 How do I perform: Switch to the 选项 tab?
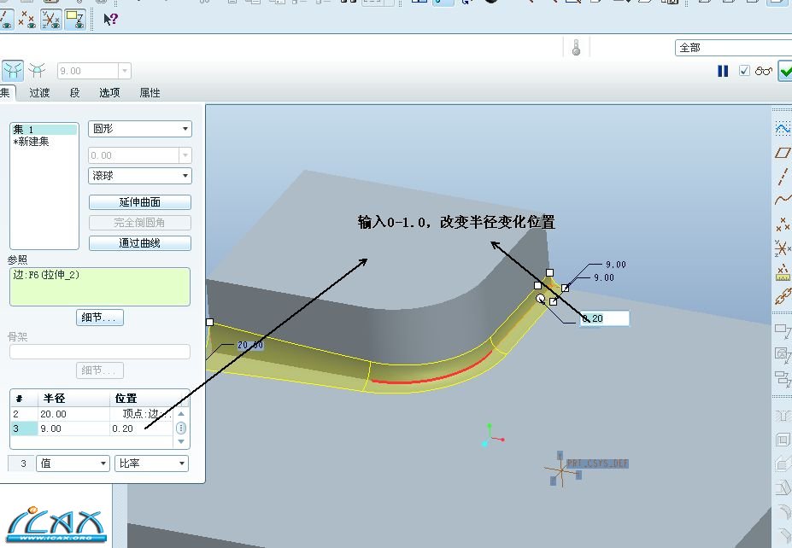109,93
